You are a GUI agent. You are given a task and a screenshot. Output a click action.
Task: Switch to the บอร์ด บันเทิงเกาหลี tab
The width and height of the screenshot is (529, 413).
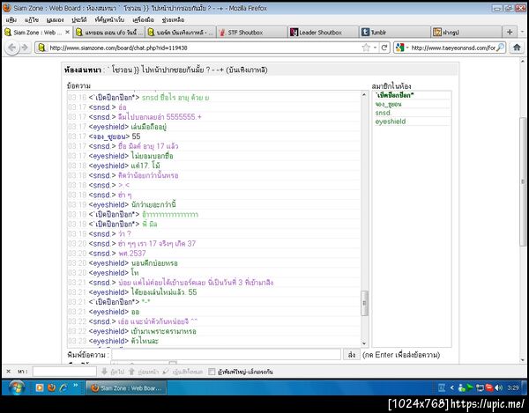pos(181,32)
